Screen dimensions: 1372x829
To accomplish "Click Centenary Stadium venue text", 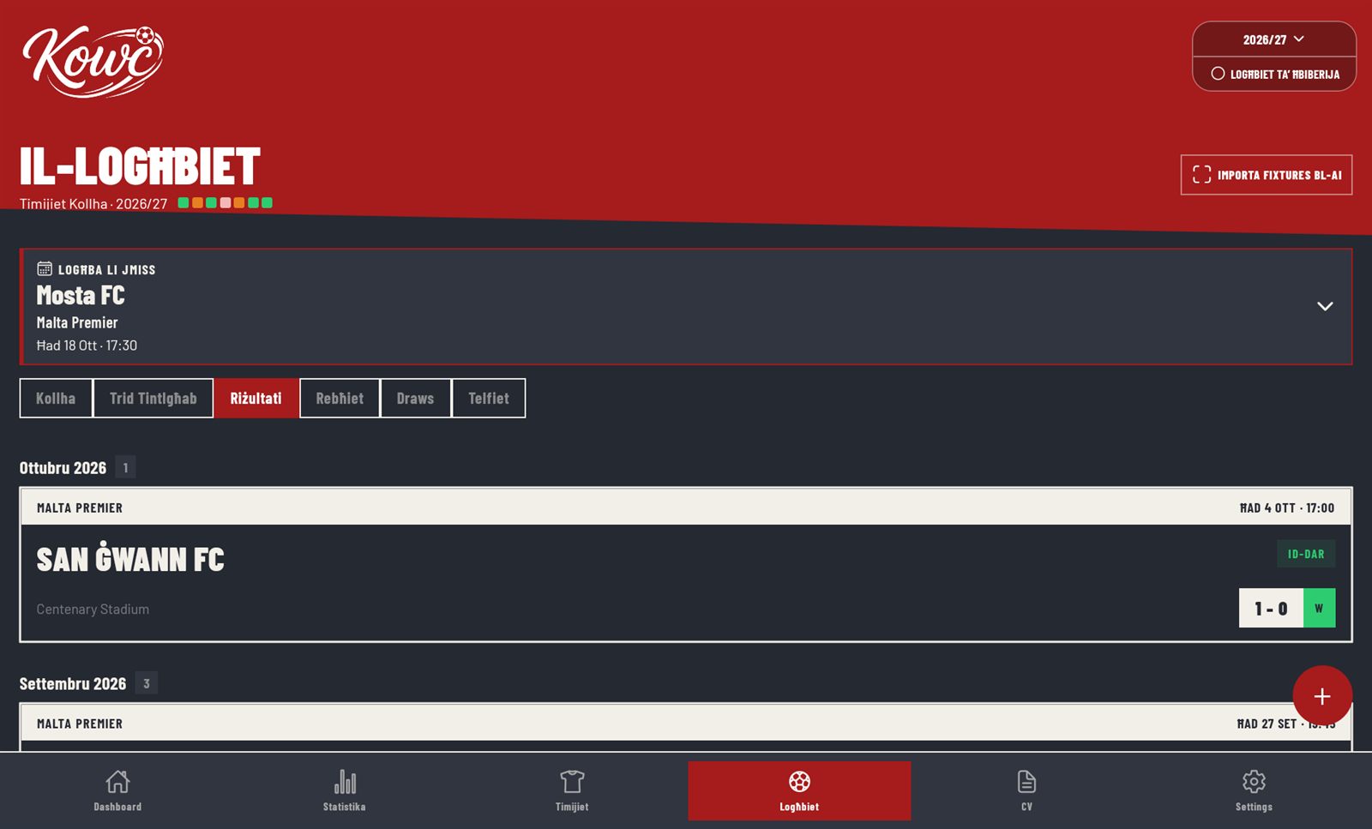I will [x=93, y=610].
